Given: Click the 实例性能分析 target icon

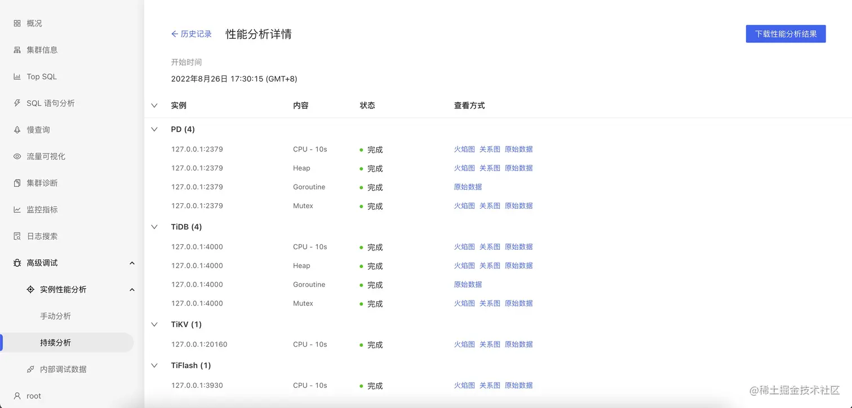Looking at the screenshot, I should [x=30, y=290].
